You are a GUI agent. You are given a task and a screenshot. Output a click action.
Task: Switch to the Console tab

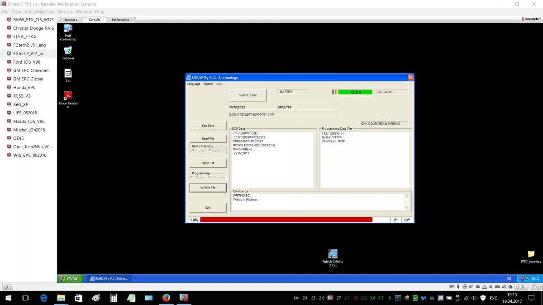(x=94, y=19)
